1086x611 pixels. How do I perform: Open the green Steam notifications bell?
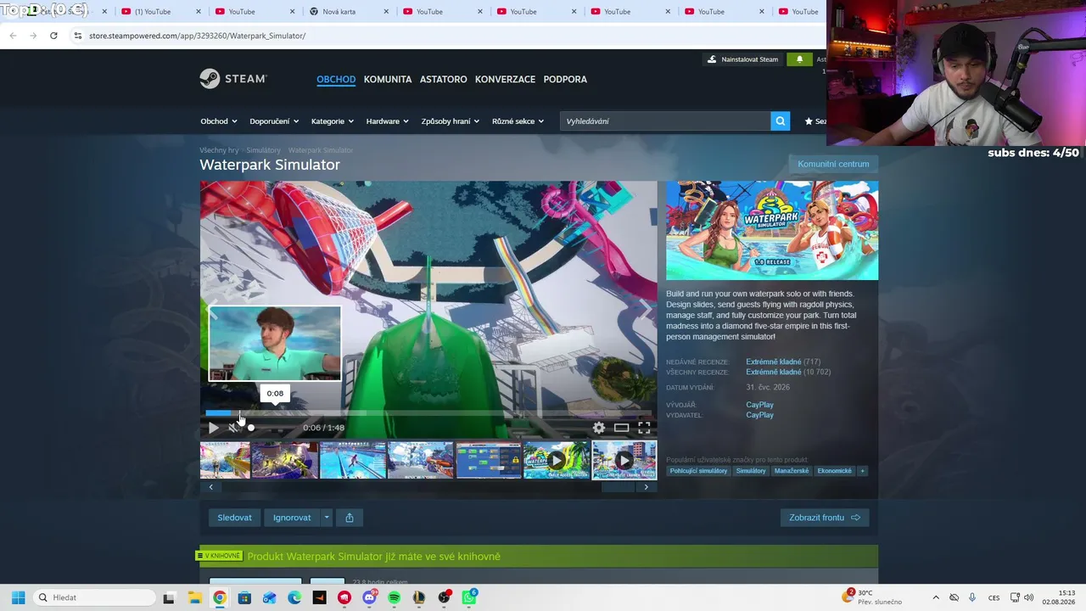798,59
